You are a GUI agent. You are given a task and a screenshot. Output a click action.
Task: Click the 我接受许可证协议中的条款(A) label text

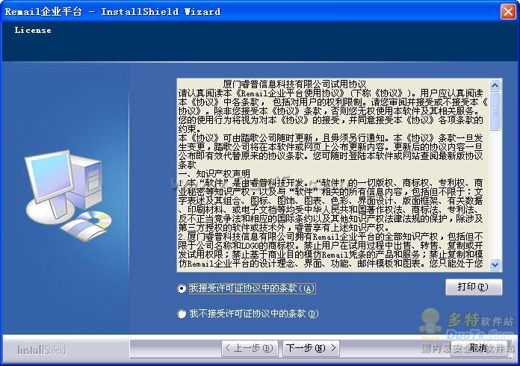click(252, 288)
